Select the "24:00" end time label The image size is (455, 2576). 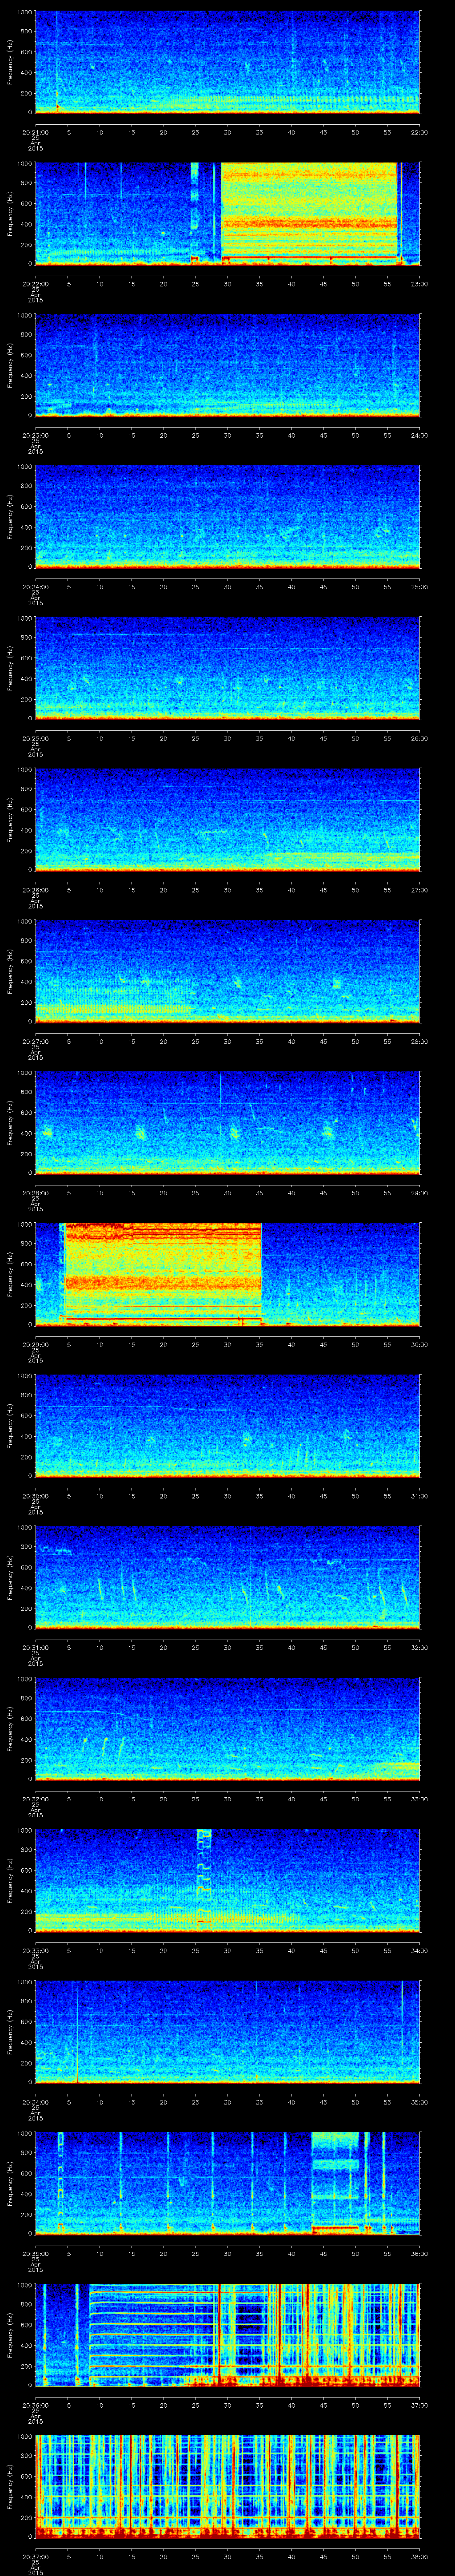pyautogui.click(x=419, y=435)
